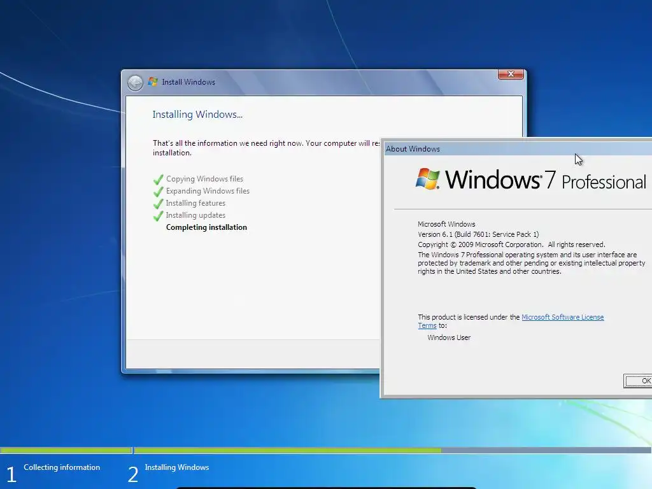
Task: Open the Microsoft Software License link
Action: tap(563, 317)
